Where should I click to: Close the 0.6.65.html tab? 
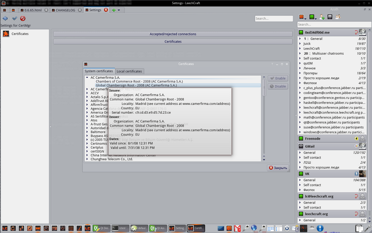click(46, 10)
